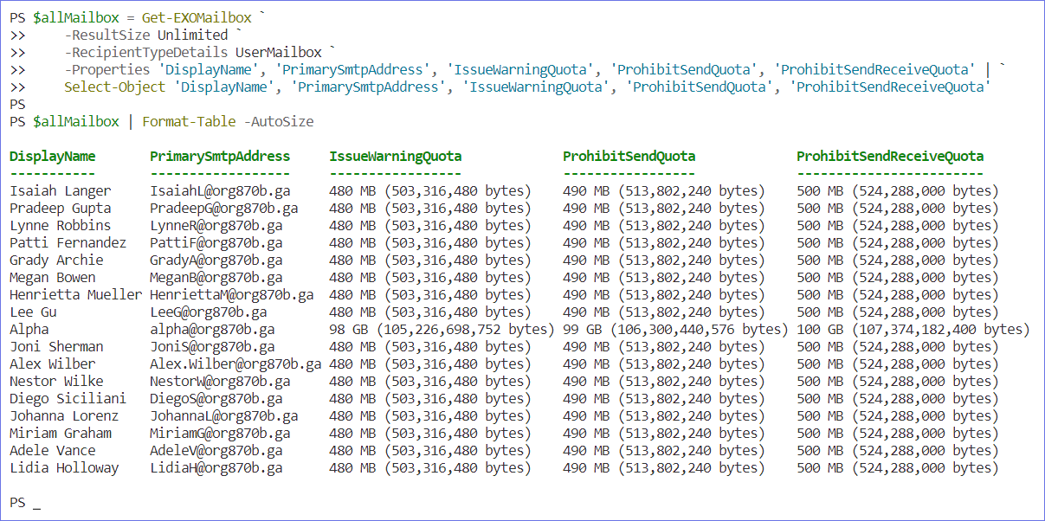Screen dimensions: 1045x521
Task: Click Adele Vance's 490 MB send quota
Action: [664, 451]
